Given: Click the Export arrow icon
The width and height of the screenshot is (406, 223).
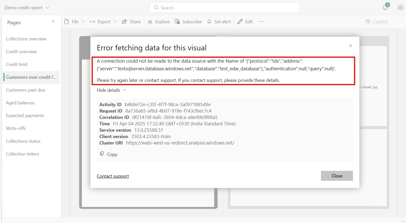Looking at the screenshot, I should pos(92,22).
